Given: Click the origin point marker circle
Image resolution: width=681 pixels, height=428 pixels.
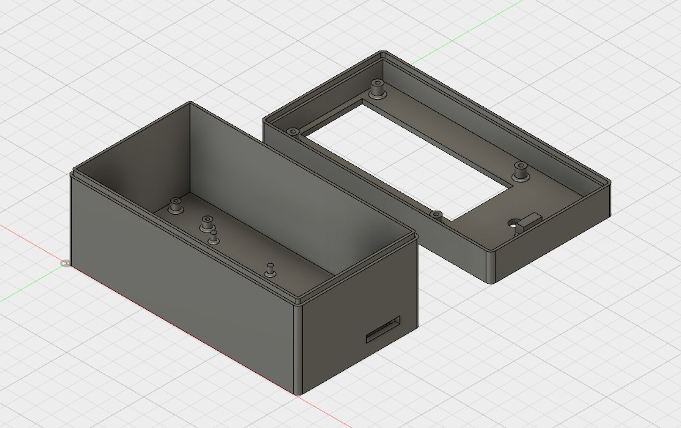Looking at the screenshot, I should tap(64, 263).
